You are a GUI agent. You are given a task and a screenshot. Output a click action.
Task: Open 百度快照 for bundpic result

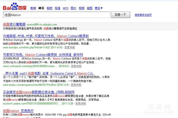point(70,47)
